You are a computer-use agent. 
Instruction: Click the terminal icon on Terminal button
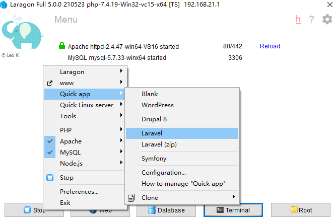[220, 210]
